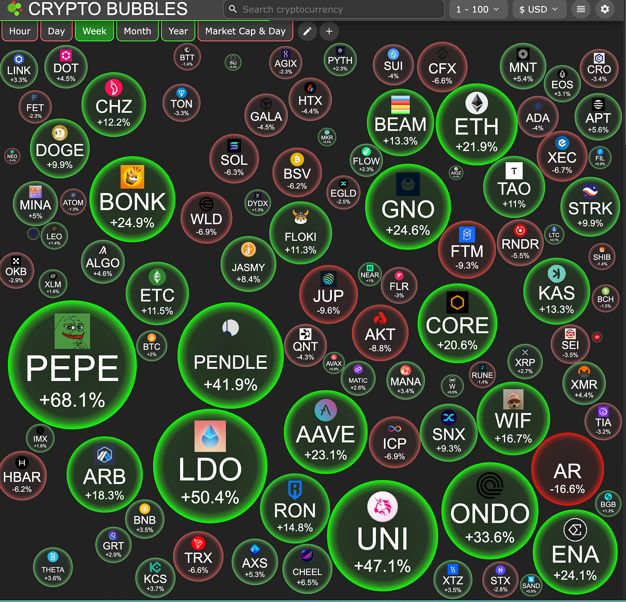Click the Crypto Bubbles logo
Image resolution: width=626 pixels, height=602 pixels.
point(15,9)
